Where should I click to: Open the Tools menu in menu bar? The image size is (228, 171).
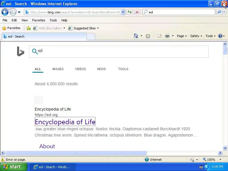(53, 20)
